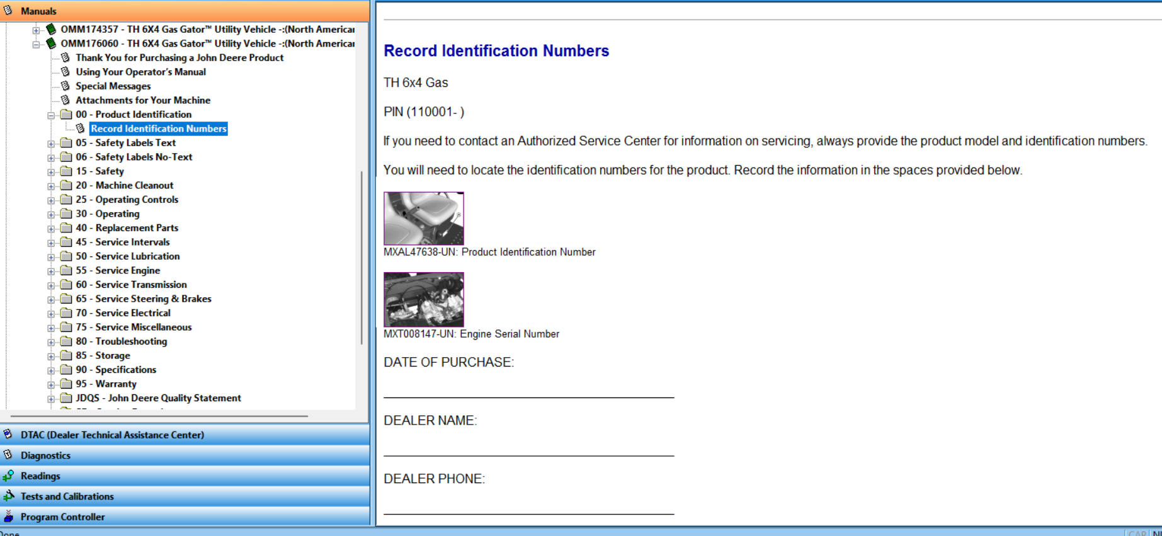Click folder icon of 55 - Service Engine
Viewport: 1162px width, 536px height.
pyautogui.click(x=66, y=270)
